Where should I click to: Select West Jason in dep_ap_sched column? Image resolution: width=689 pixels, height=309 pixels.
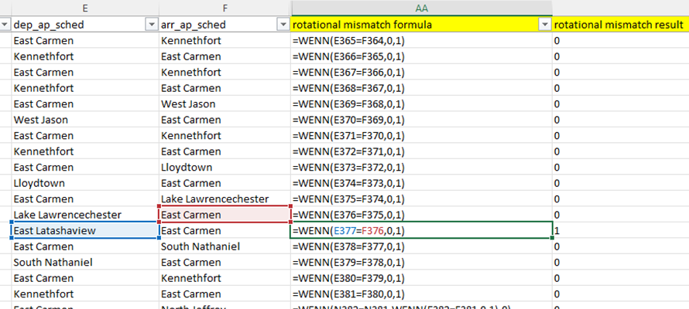[x=85, y=120]
